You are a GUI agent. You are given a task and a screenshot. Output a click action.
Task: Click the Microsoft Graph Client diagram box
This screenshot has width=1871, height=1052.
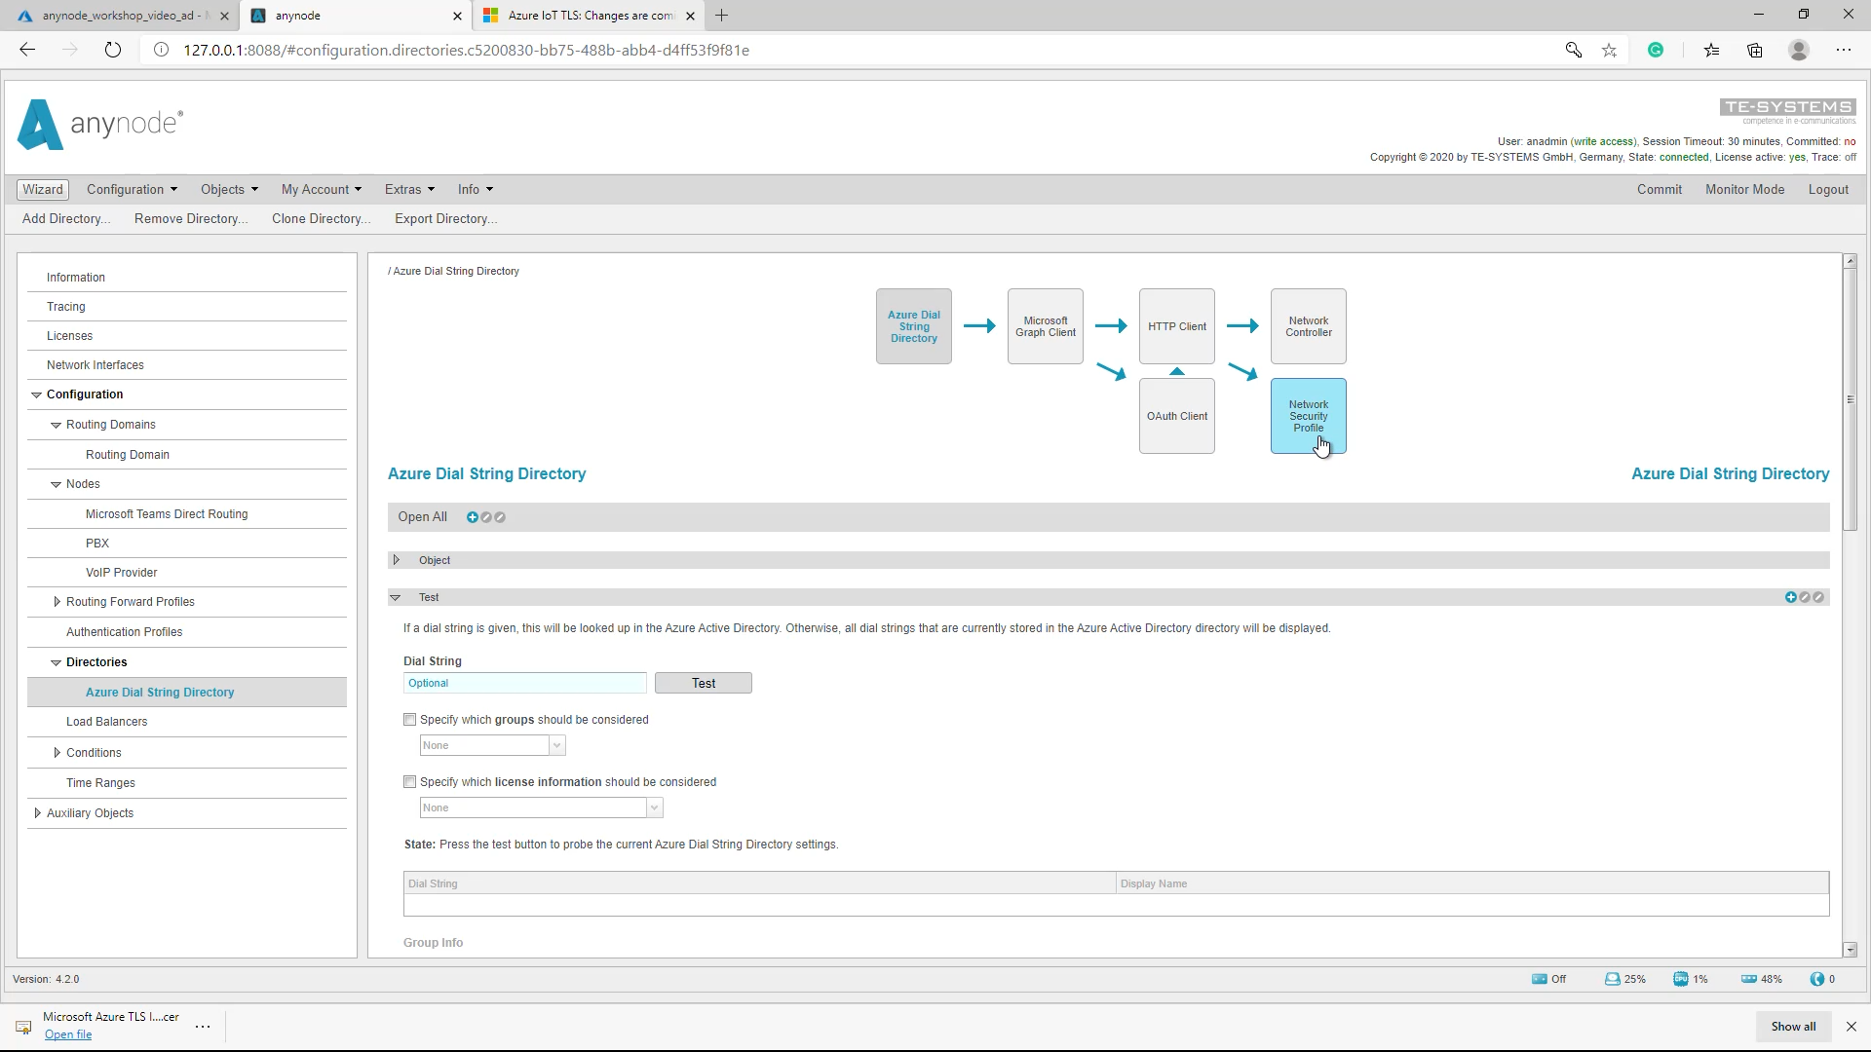1046,326
